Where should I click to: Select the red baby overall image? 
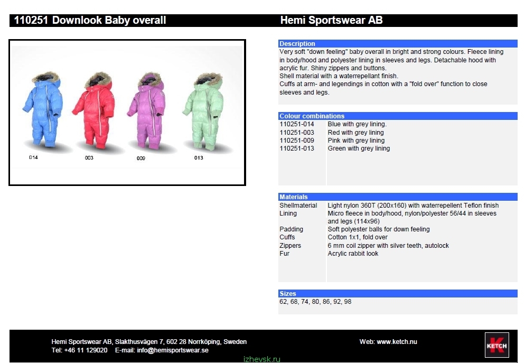pos(95,110)
